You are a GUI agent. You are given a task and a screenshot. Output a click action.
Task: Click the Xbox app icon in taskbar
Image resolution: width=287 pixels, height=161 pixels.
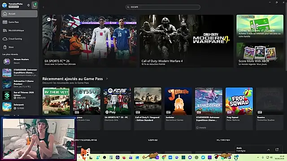pyautogui.click(x=236, y=157)
